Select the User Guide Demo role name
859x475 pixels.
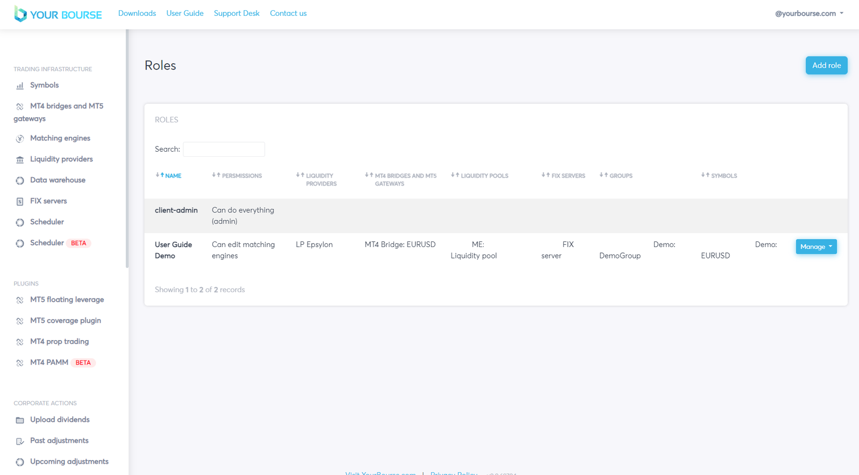click(x=173, y=250)
